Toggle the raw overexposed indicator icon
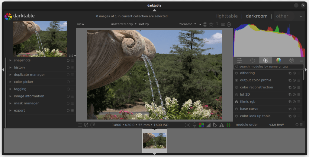Image resolution: width=309 pixels, height=157 pixels. (x=201, y=125)
